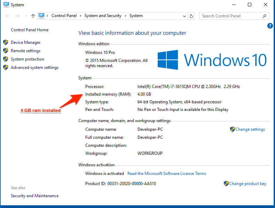Click Change settings for computer name

pyautogui.click(x=250, y=129)
